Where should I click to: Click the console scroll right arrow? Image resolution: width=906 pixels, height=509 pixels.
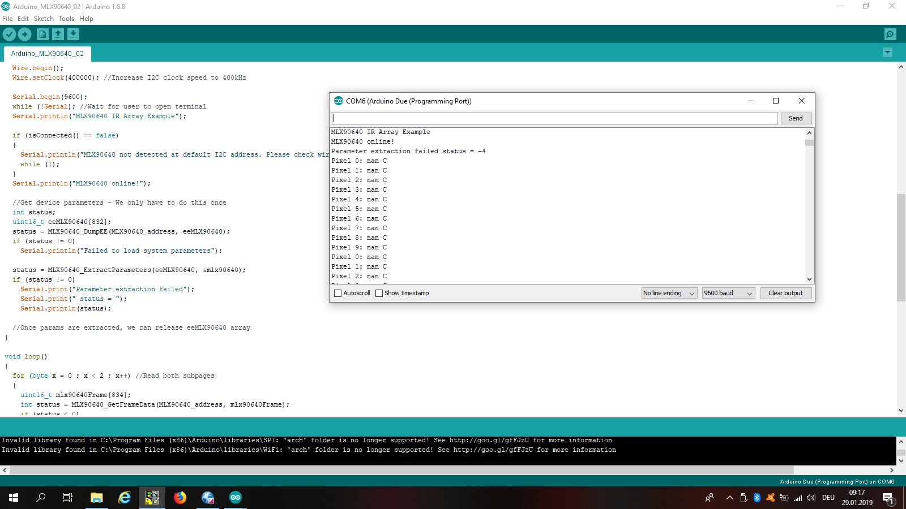[x=892, y=470]
